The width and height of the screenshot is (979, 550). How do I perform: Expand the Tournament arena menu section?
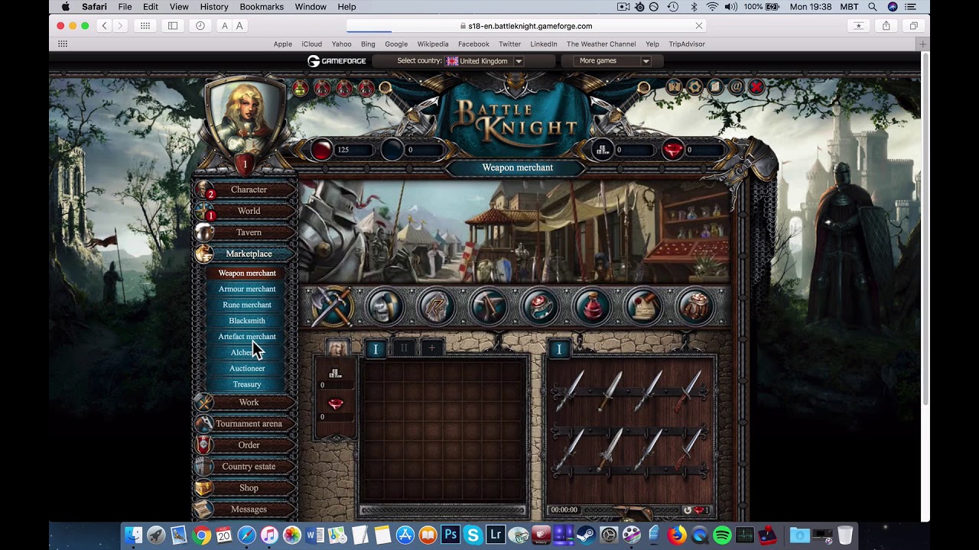point(249,423)
